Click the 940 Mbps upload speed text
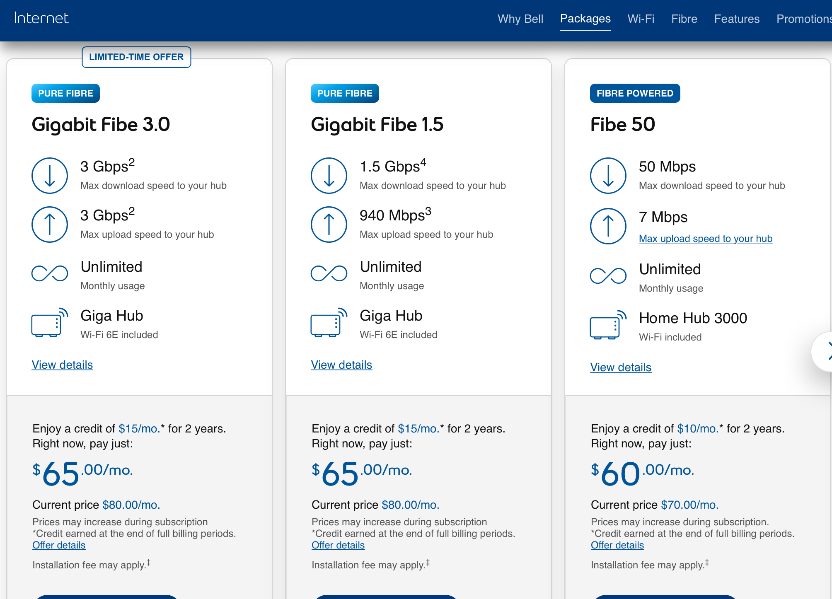The height and width of the screenshot is (599, 832). (x=395, y=215)
